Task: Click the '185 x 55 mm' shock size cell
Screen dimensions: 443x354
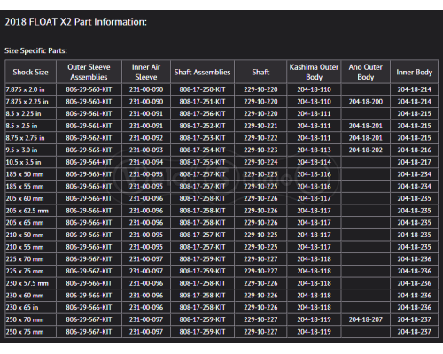Action: pos(30,186)
